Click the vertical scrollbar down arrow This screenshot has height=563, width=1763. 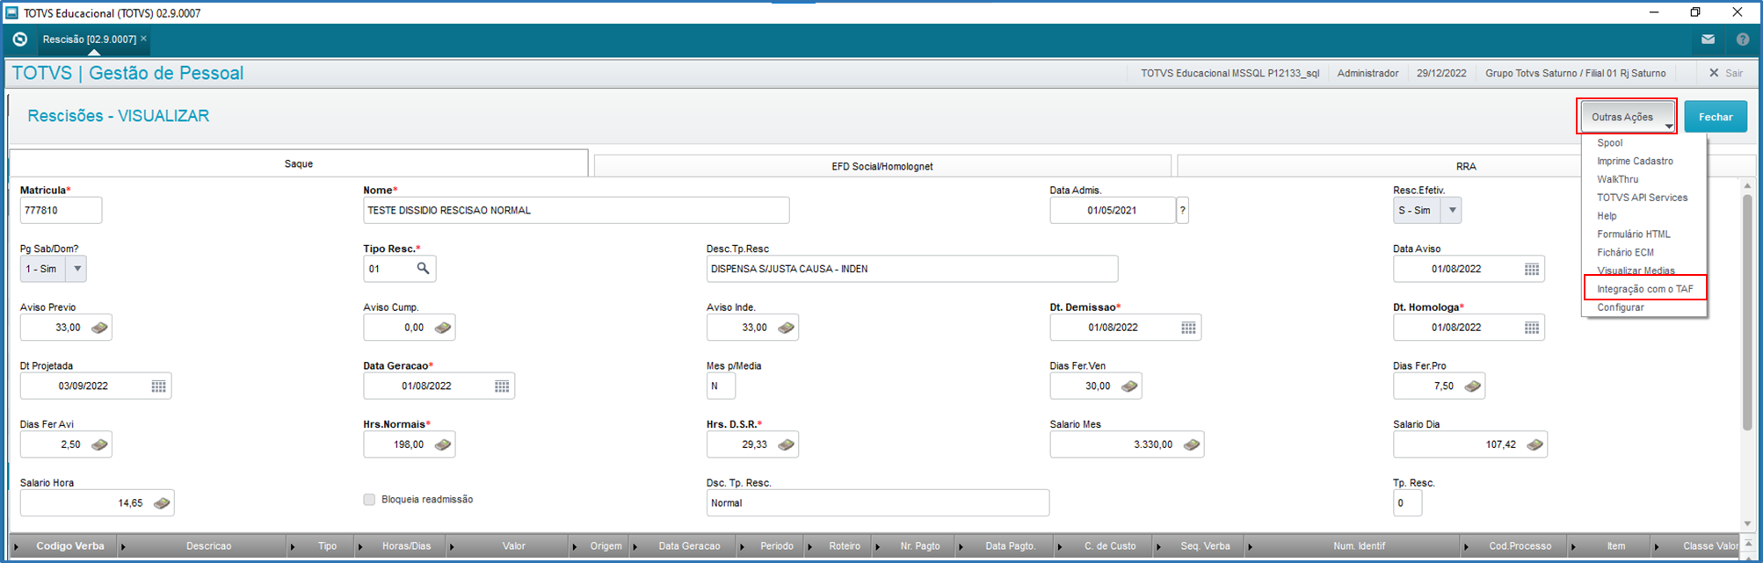click(1747, 523)
